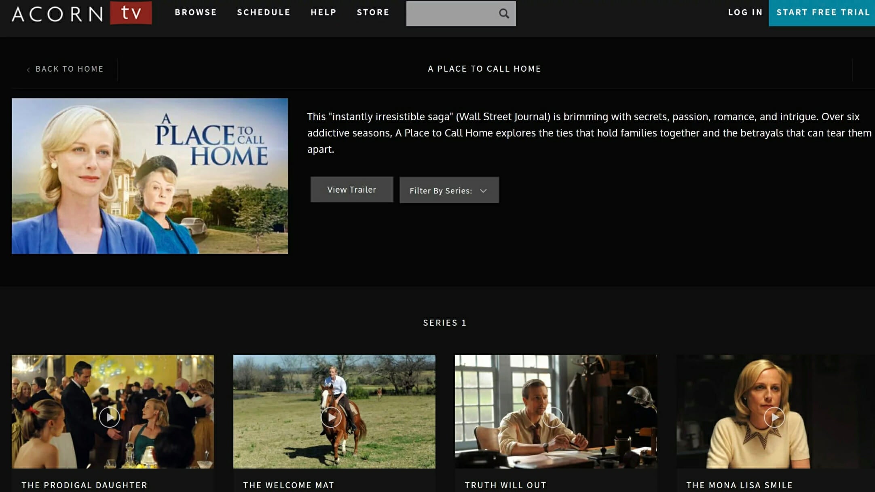This screenshot has height=492, width=875.
Task: Go to the Store
Action: tap(373, 13)
